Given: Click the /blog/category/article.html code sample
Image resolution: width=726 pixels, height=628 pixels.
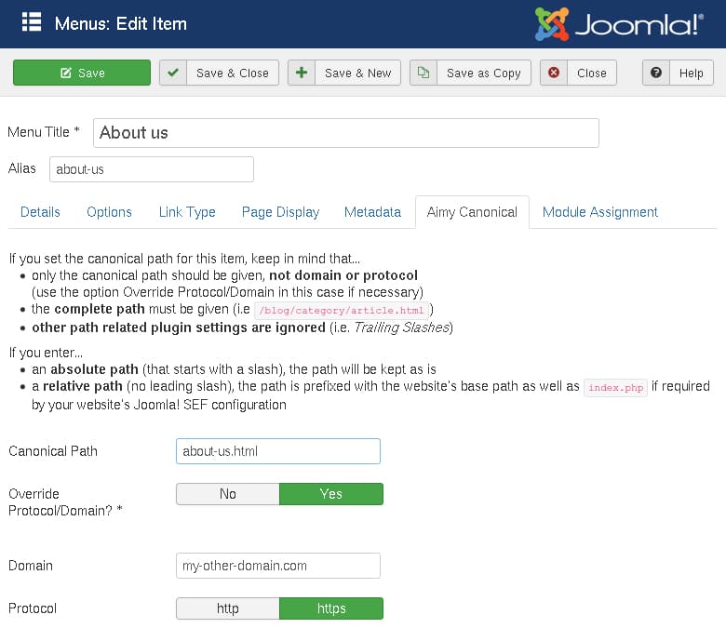Looking at the screenshot, I should coord(342,310).
